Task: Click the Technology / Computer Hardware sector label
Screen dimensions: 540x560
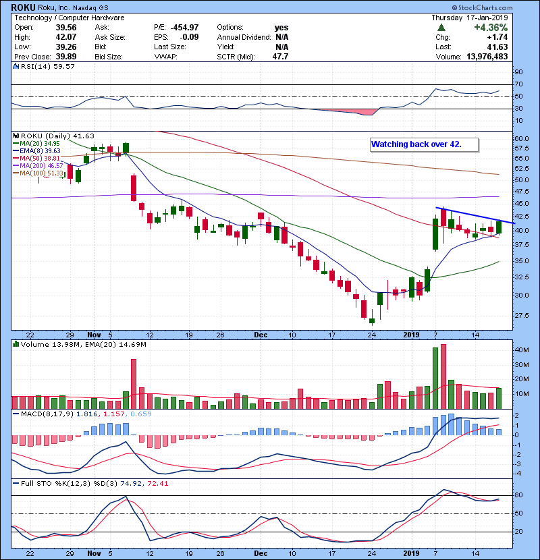Action: [70, 18]
